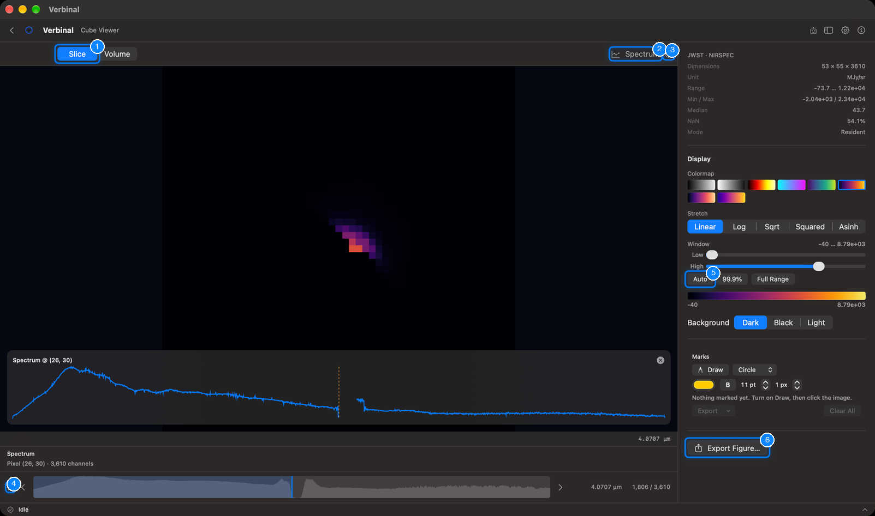This screenshot has height=516, width=875.
Task: Click the blue current-channel marker
Action: click(292, 487)
